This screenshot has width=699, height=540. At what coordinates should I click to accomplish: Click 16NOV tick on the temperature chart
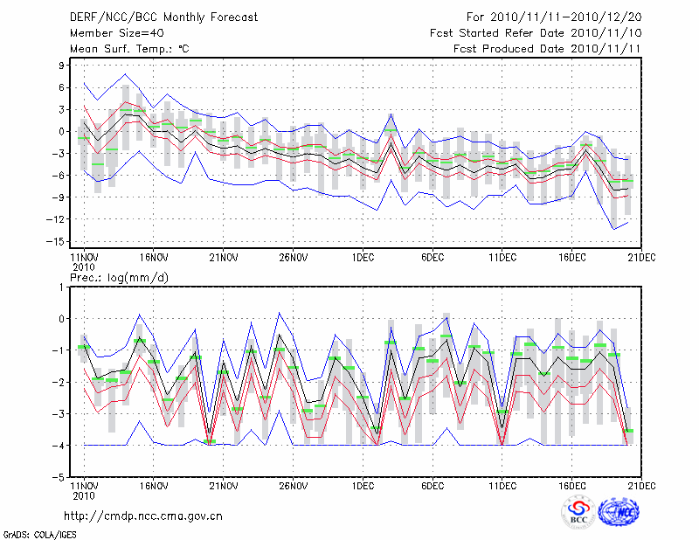[154, 258]
